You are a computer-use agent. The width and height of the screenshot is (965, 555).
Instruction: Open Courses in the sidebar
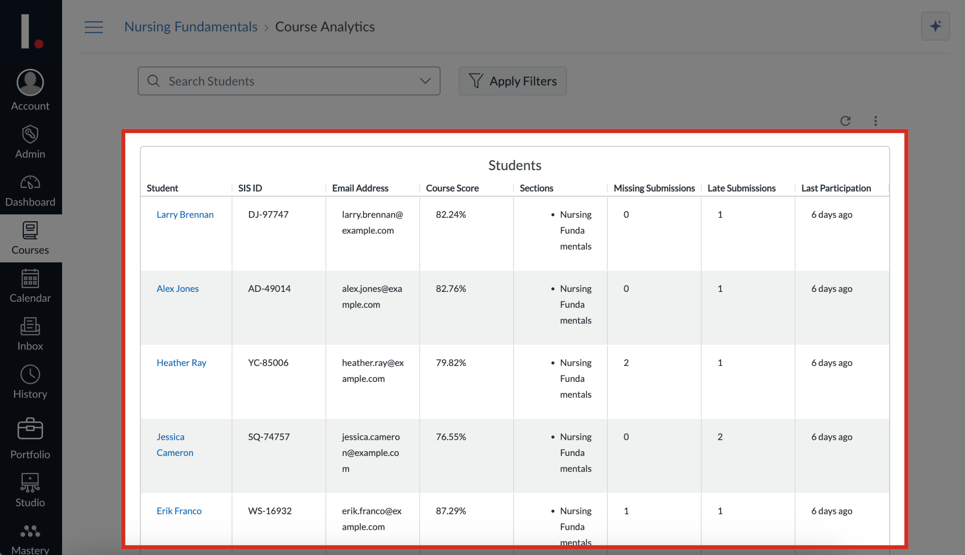pyautogui.click(x=30, y=238)
